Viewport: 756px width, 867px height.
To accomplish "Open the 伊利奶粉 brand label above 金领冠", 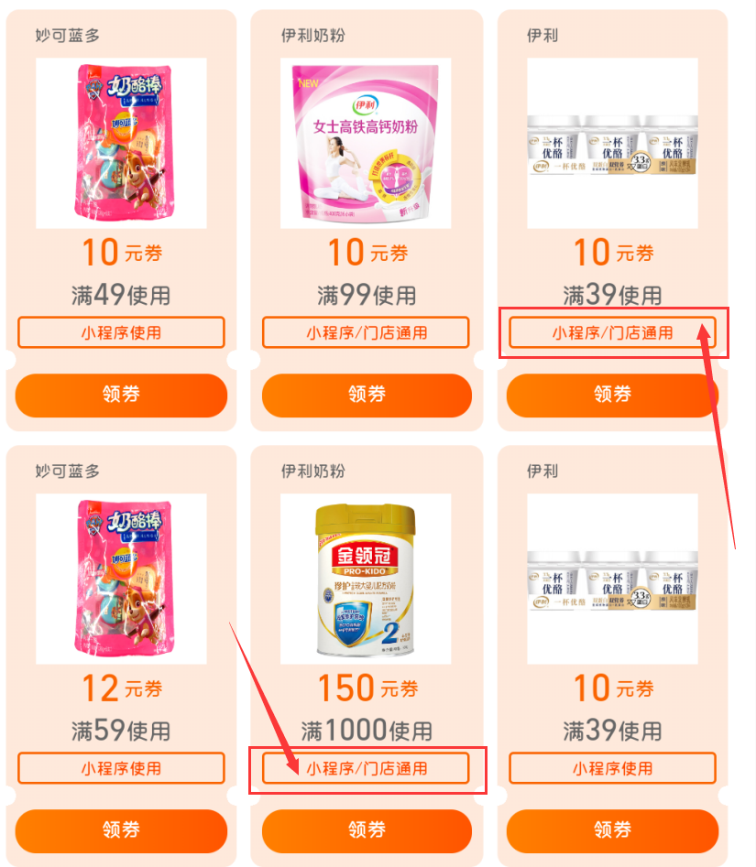I will [313, 471].
